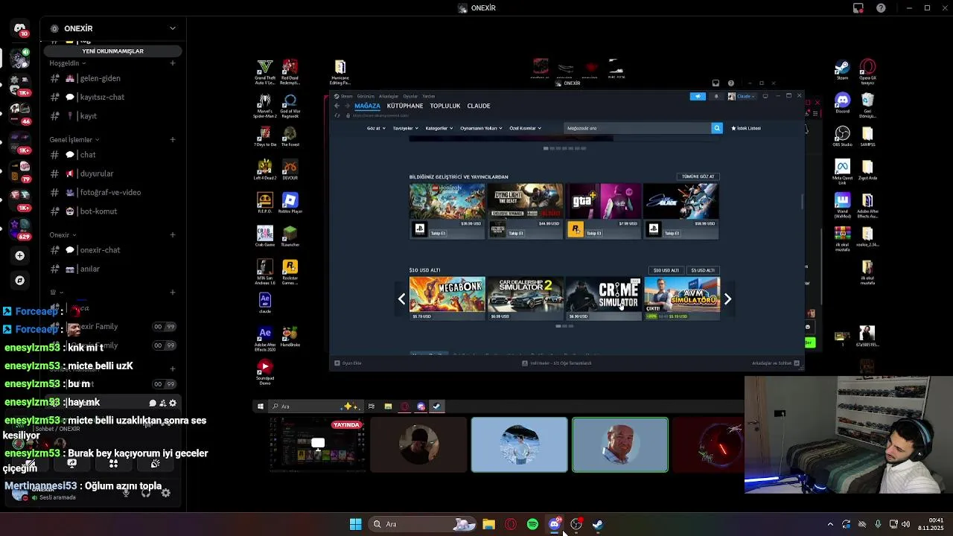Open duyurular Discord channel

pos(112,173)
